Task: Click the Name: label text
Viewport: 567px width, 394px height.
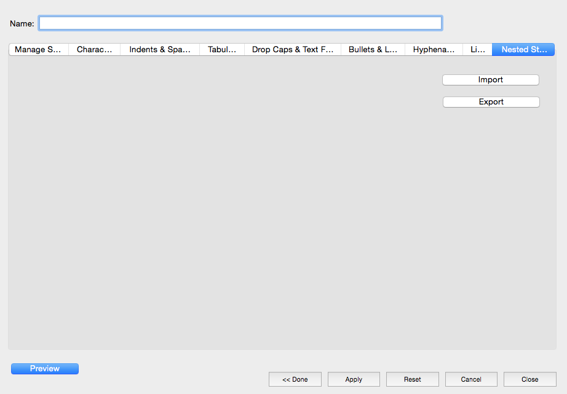Action: (22, 23)
